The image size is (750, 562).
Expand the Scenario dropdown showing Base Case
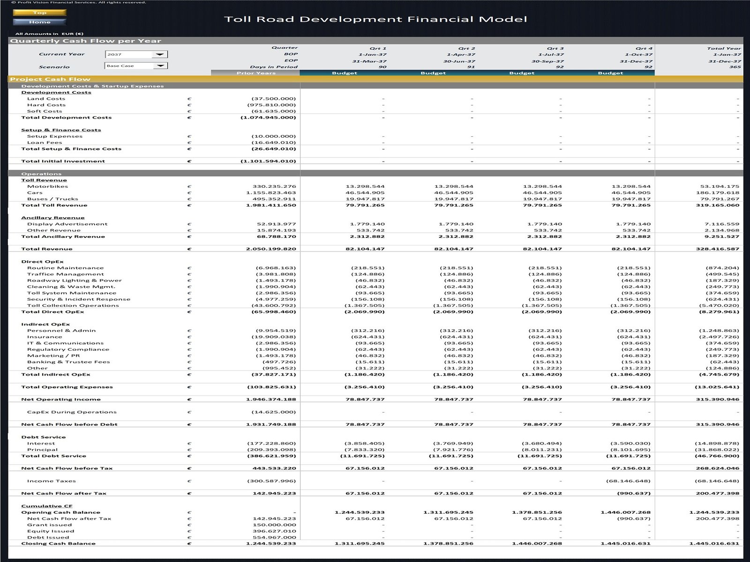coord(160,66)
